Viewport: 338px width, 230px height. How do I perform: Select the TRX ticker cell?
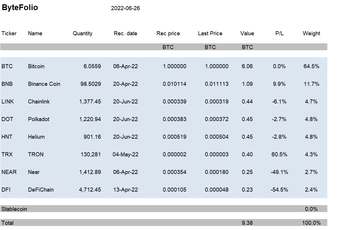coord(7,155)
